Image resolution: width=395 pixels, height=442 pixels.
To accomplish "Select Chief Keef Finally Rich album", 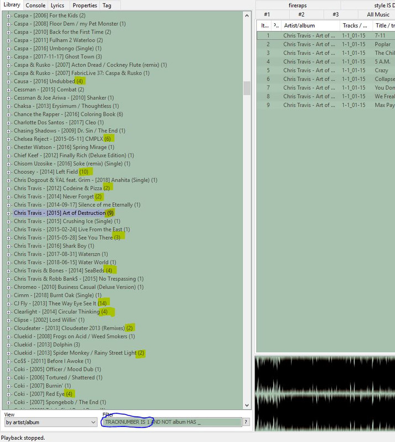I will pyautogui.click(x=74, y=155).
